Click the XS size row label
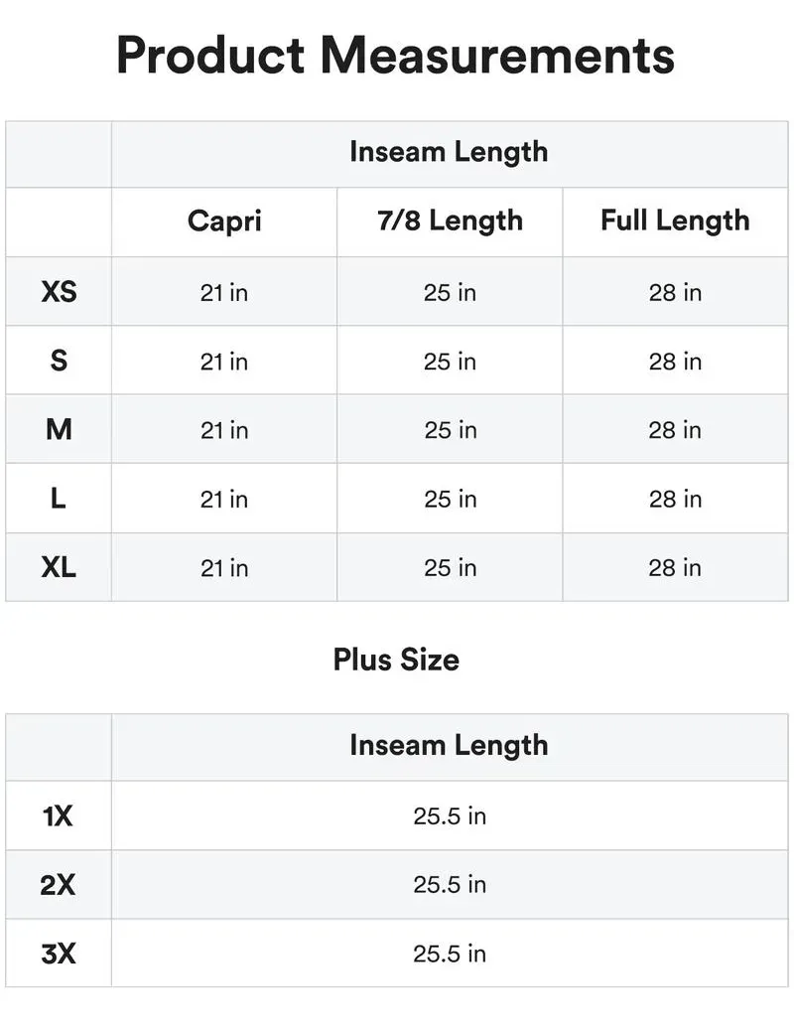Screen dimensions: 794x1031 [59, 292]
